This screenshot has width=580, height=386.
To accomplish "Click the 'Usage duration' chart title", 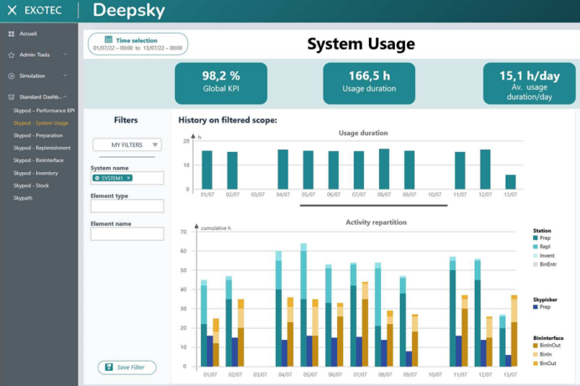I will coord(363,133).
